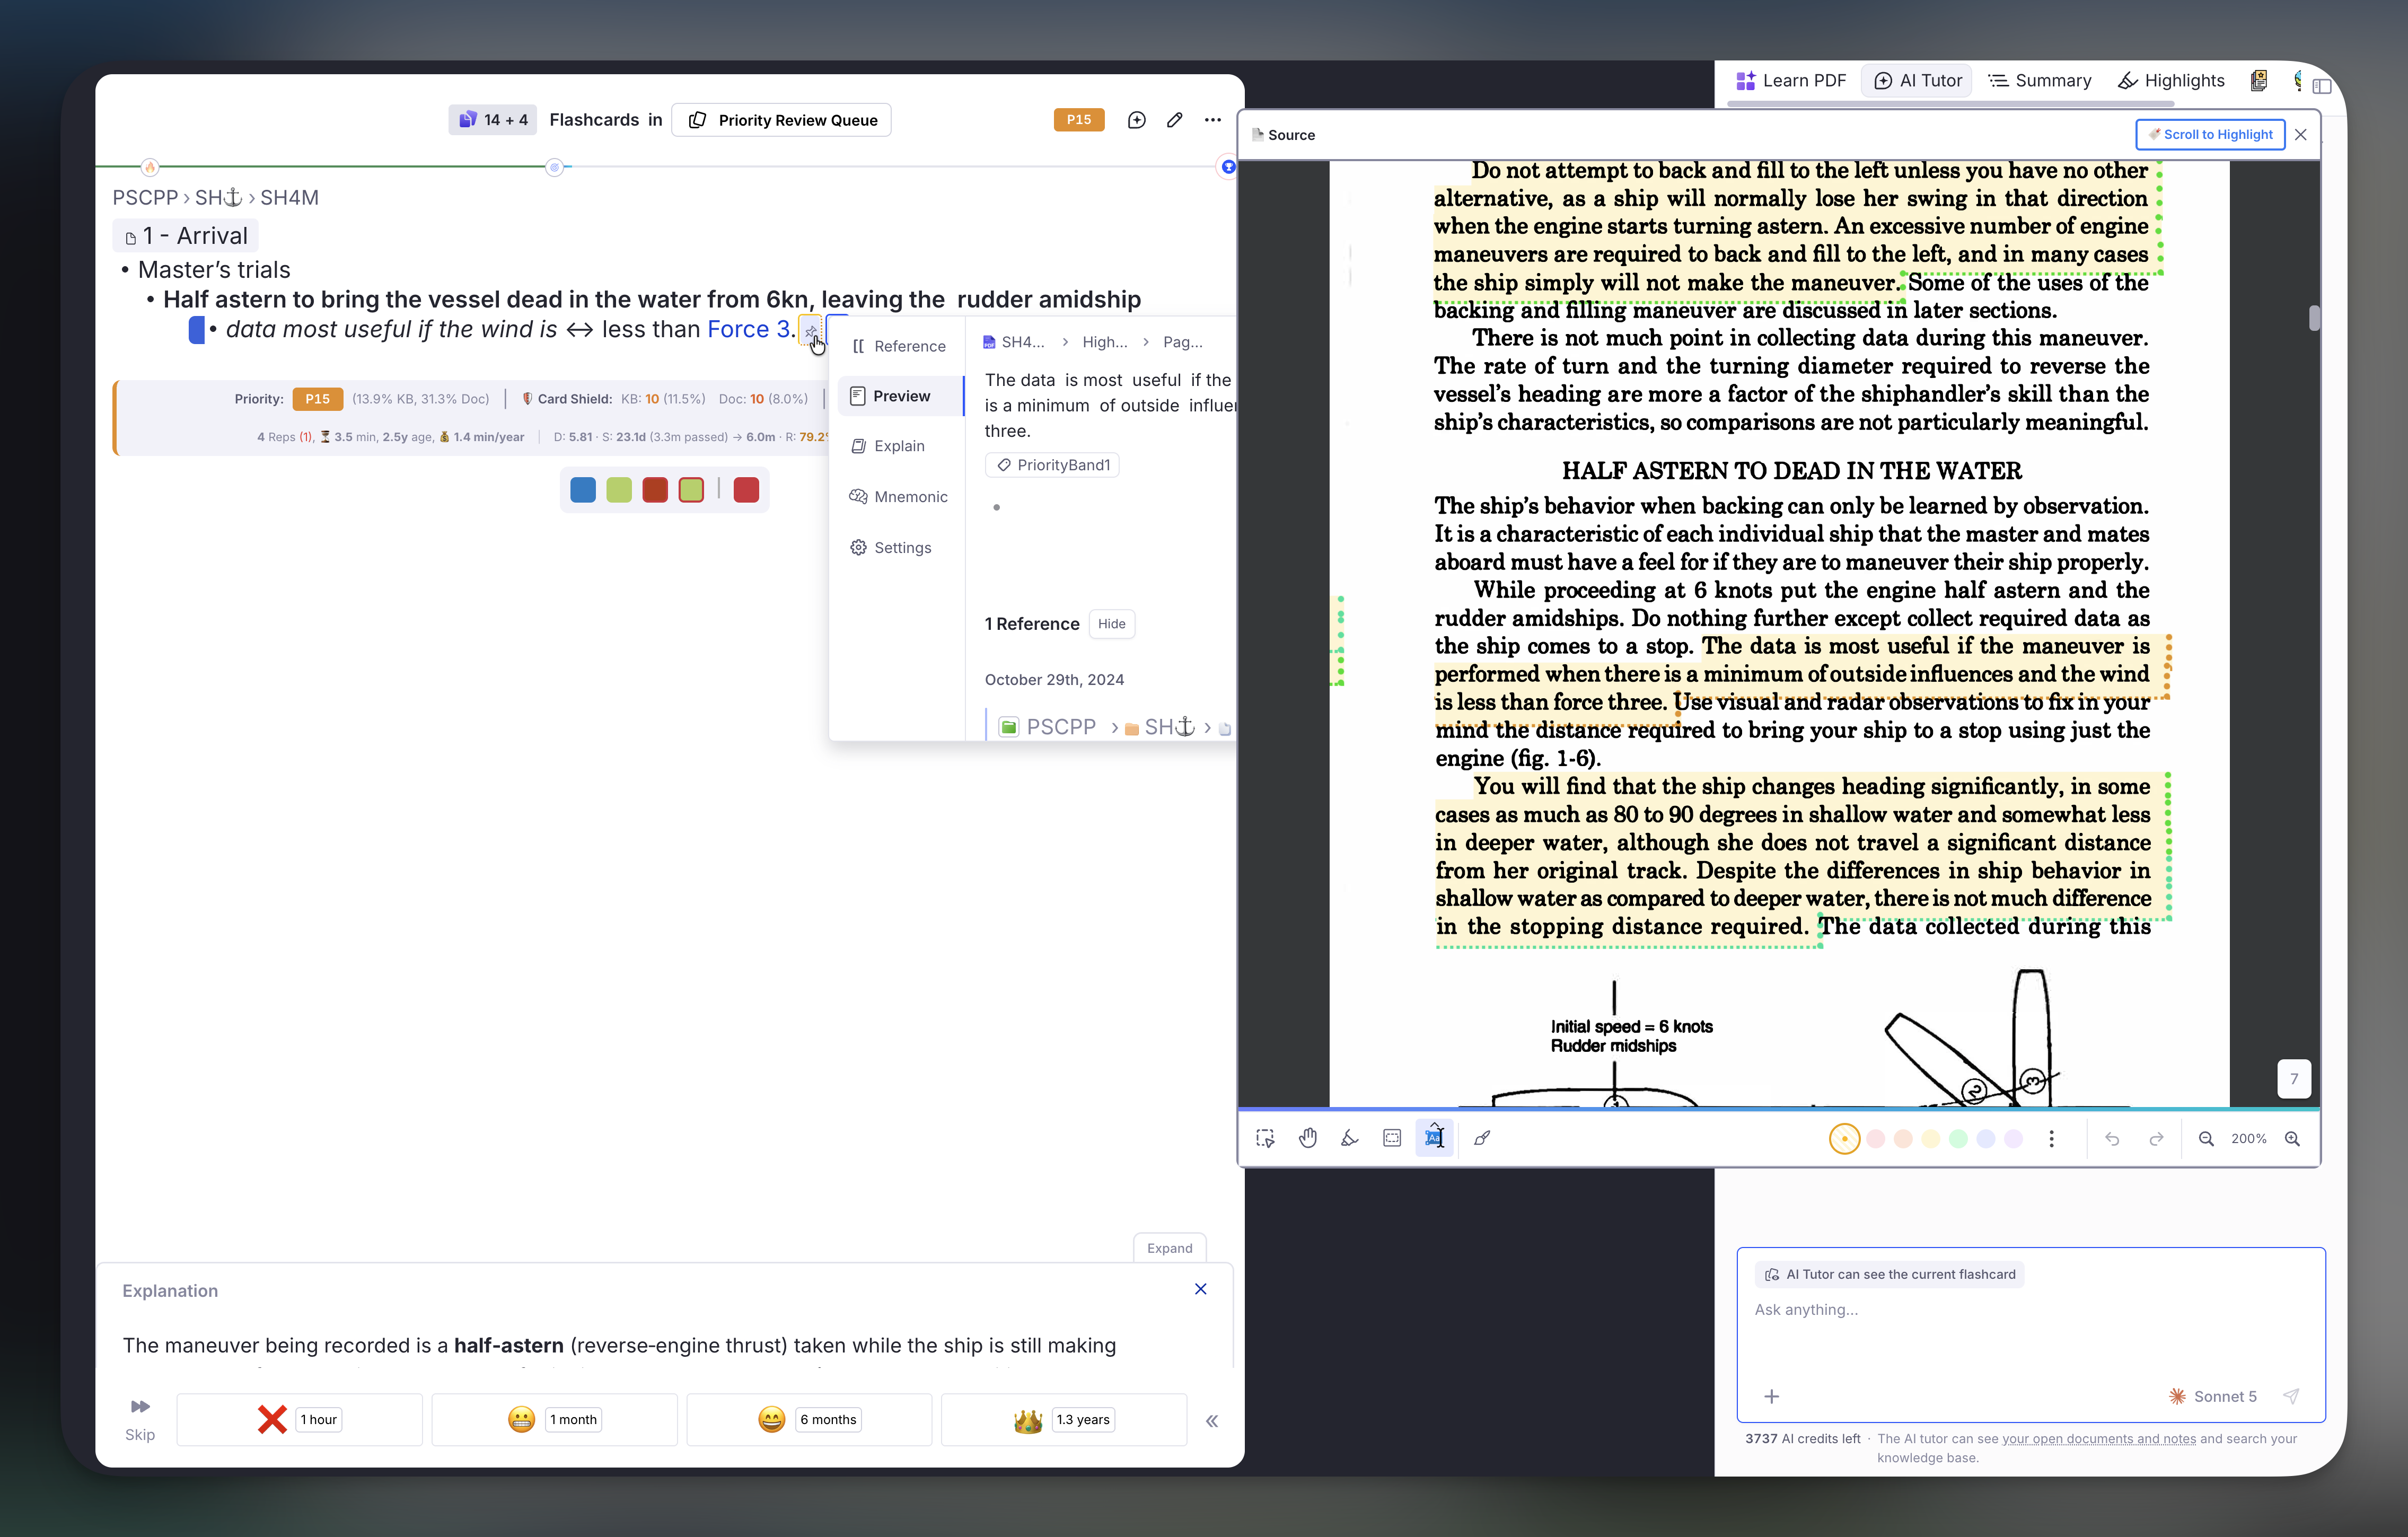Activate the hand pan tool
The image size is (2408, 1537).
(x=1308, y=1138)
